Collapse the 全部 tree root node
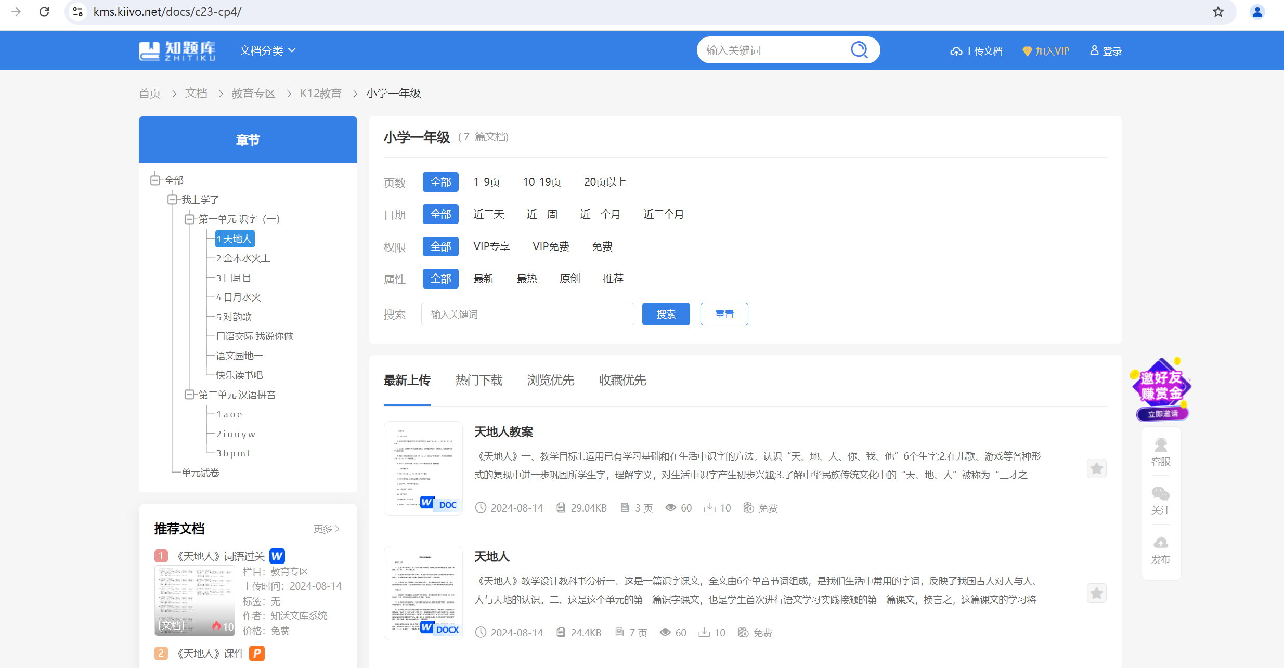Screen dimensions: 1284x668 (155, 180)
